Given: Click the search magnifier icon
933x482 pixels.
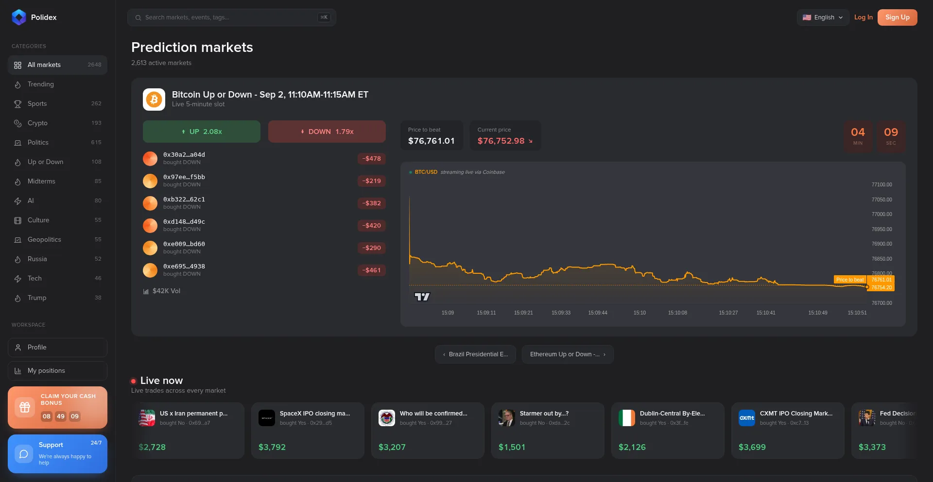Looking at the screenshot, I should coord(138,17).
